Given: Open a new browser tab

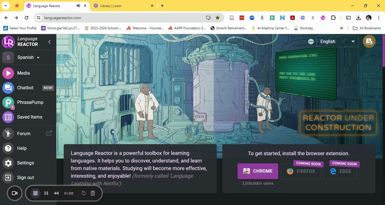Looking at the screenshot, I should (162, 6).
